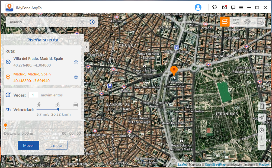Viewport: 272px width, 168px height.
Task: Click the Gran Vía metro marker
Action: (113, 69)
